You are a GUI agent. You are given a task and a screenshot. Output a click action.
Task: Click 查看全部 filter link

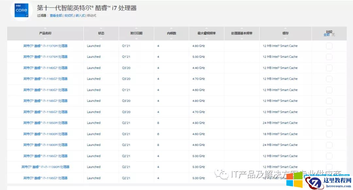point(56,16)
